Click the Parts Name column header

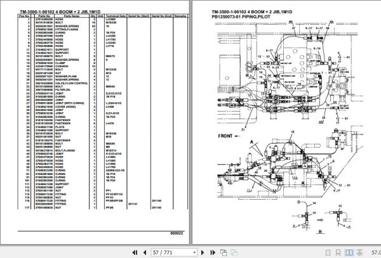coord(72,16)
